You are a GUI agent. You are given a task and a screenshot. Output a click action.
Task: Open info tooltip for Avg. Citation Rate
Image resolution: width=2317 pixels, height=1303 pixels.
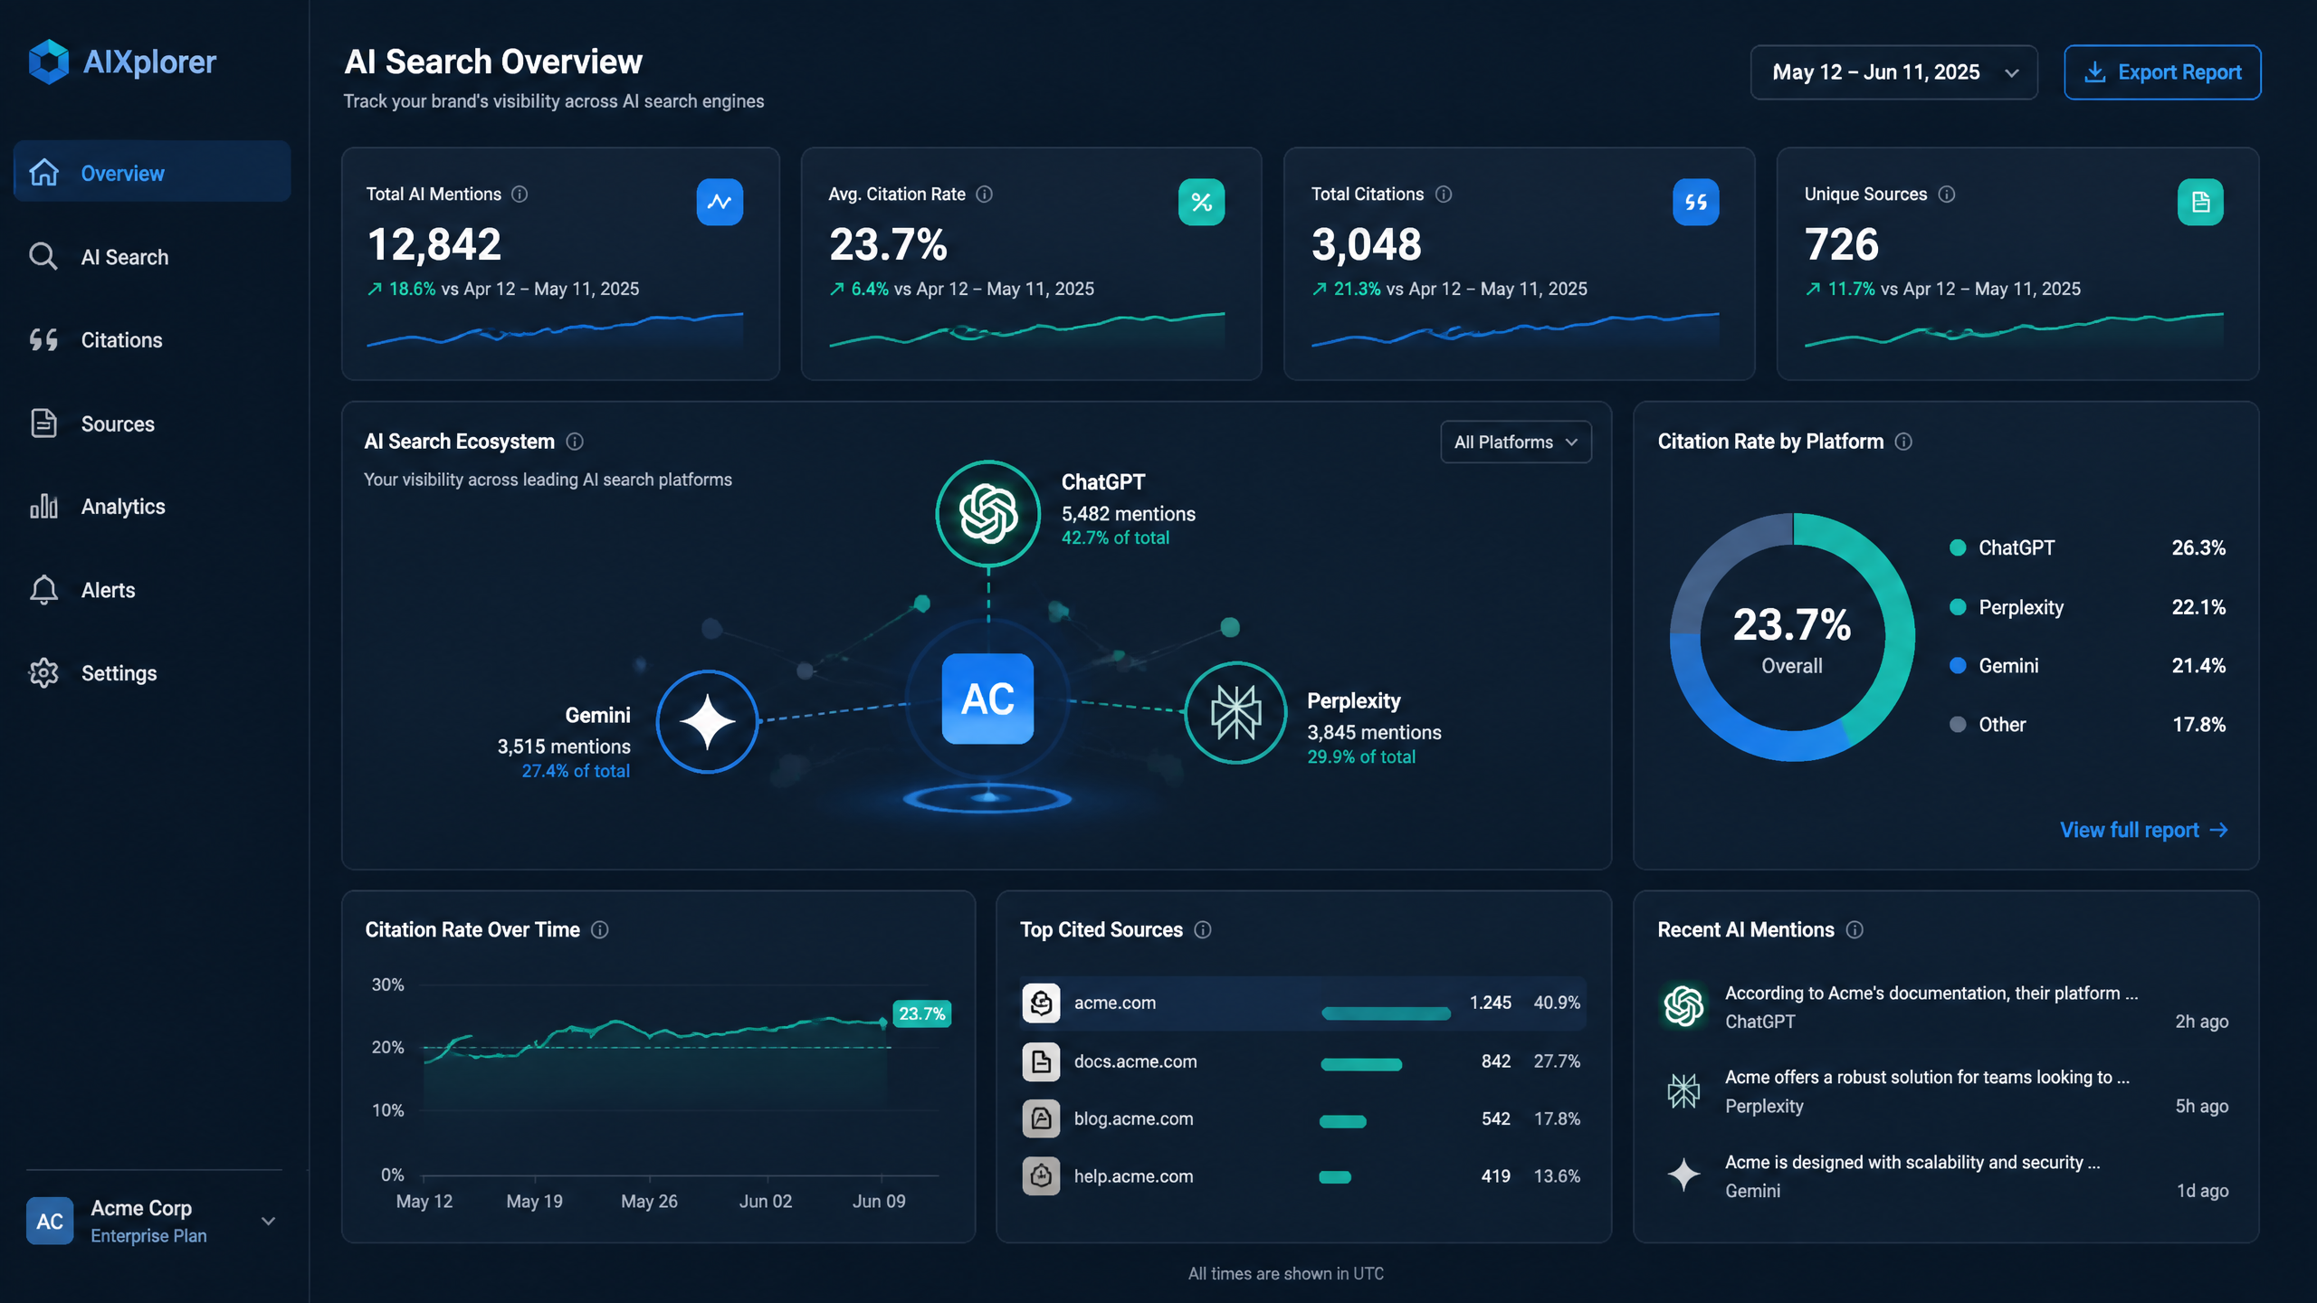click(985, 194)
